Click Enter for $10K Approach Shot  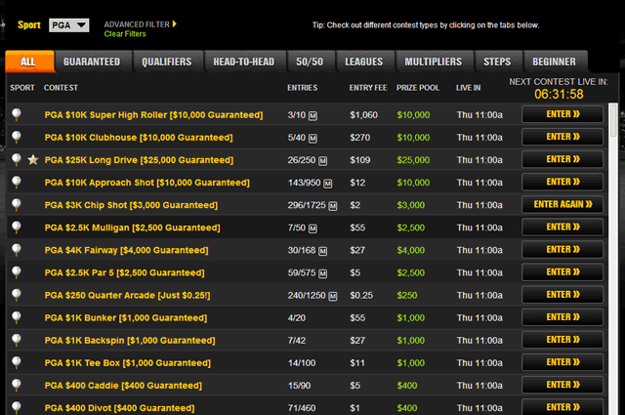click(x=562, y=182)
